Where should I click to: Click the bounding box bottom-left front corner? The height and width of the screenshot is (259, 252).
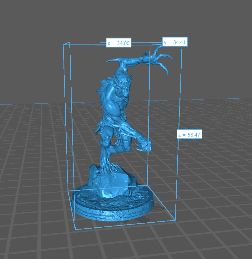pos(75,229)
